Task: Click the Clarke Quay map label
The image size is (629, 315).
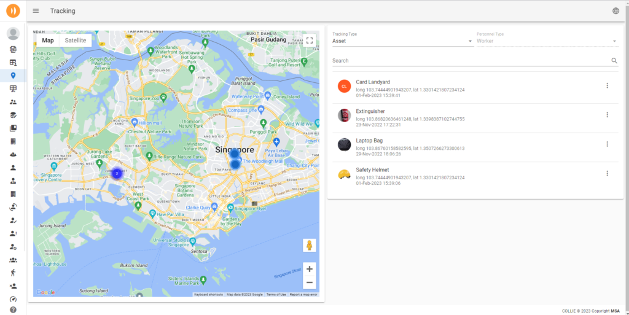Action: click(x=198, y=208)
